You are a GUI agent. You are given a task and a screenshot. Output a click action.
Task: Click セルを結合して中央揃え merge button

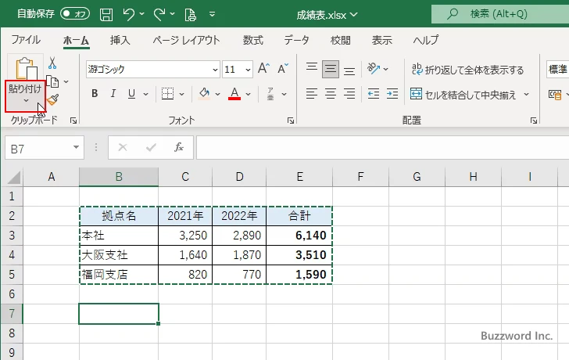(x=463, y=95)
